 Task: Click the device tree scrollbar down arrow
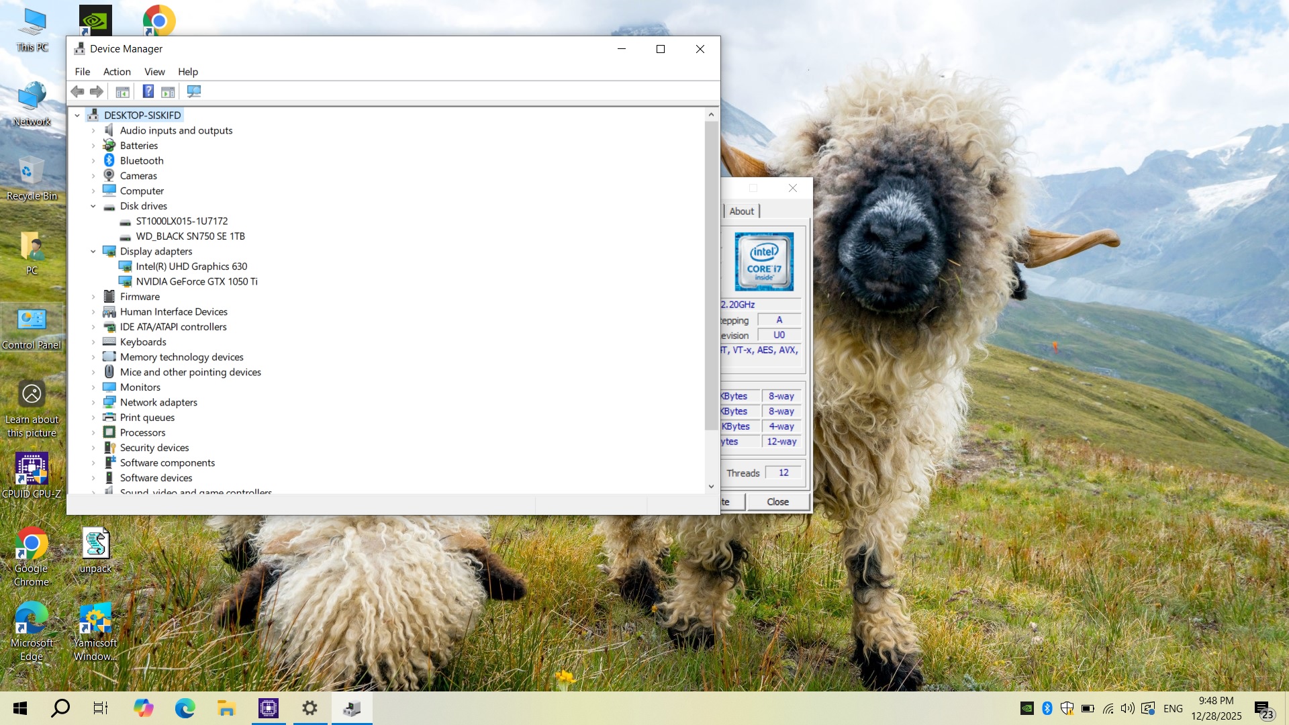tap(711, 487)
